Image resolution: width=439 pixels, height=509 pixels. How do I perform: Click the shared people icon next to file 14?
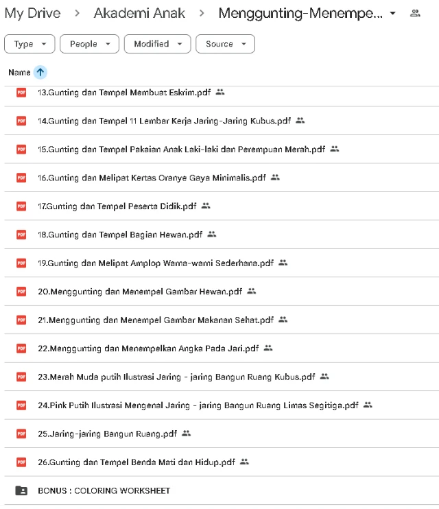coord(300,121)
